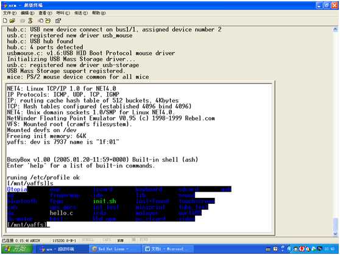Click the New connection toolbar icon
This screenshot has width=340, height=255.
tap(5, 21)
